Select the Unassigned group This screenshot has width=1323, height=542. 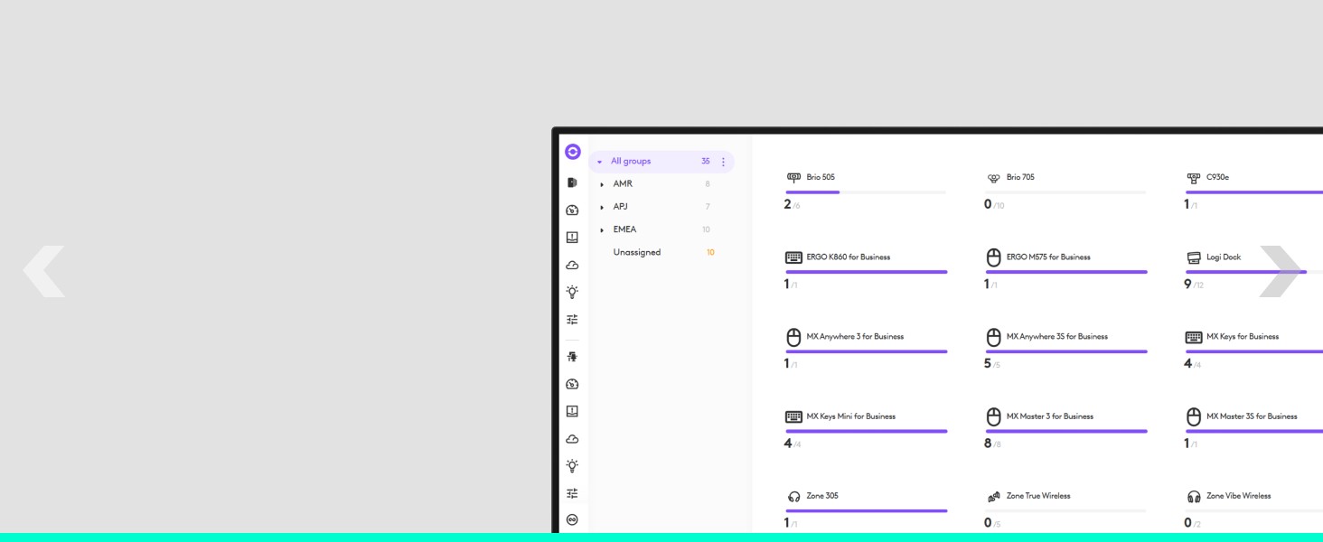pos(636,252)
